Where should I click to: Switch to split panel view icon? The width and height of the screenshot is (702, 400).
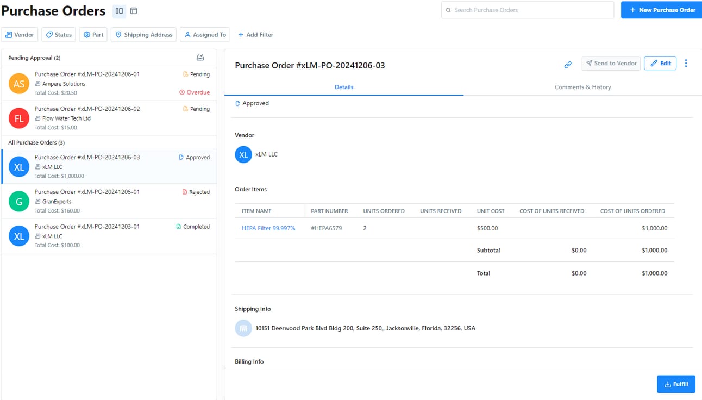click(x=119, y=11)
